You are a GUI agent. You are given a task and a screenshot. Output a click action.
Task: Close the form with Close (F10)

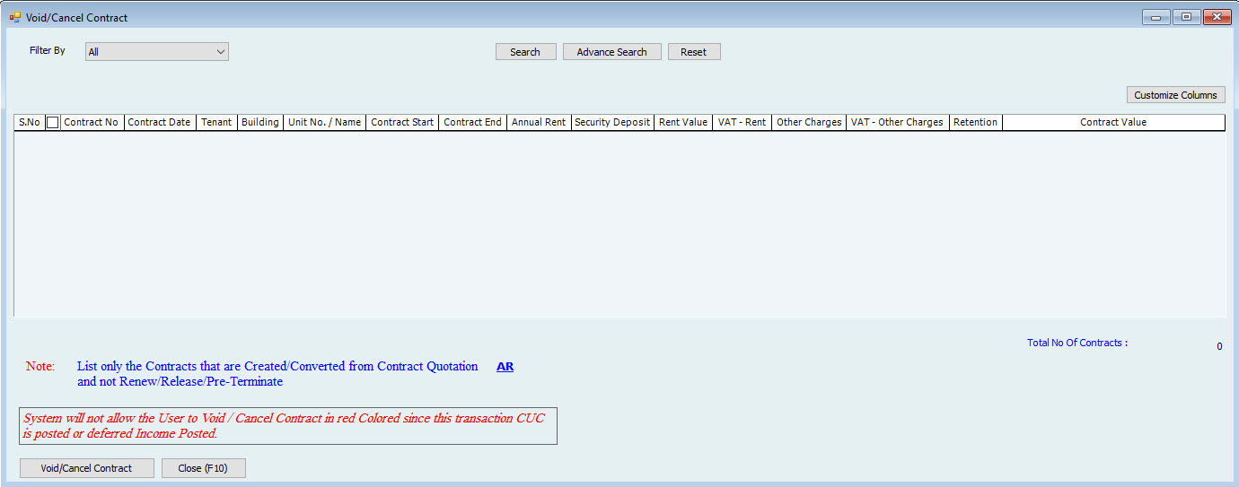click(x=203, y=468)
